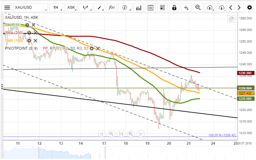Open the hamburger main menu
Image resolution: width=256 pixels, height=160 pixels.
click(x=7, y=7)
